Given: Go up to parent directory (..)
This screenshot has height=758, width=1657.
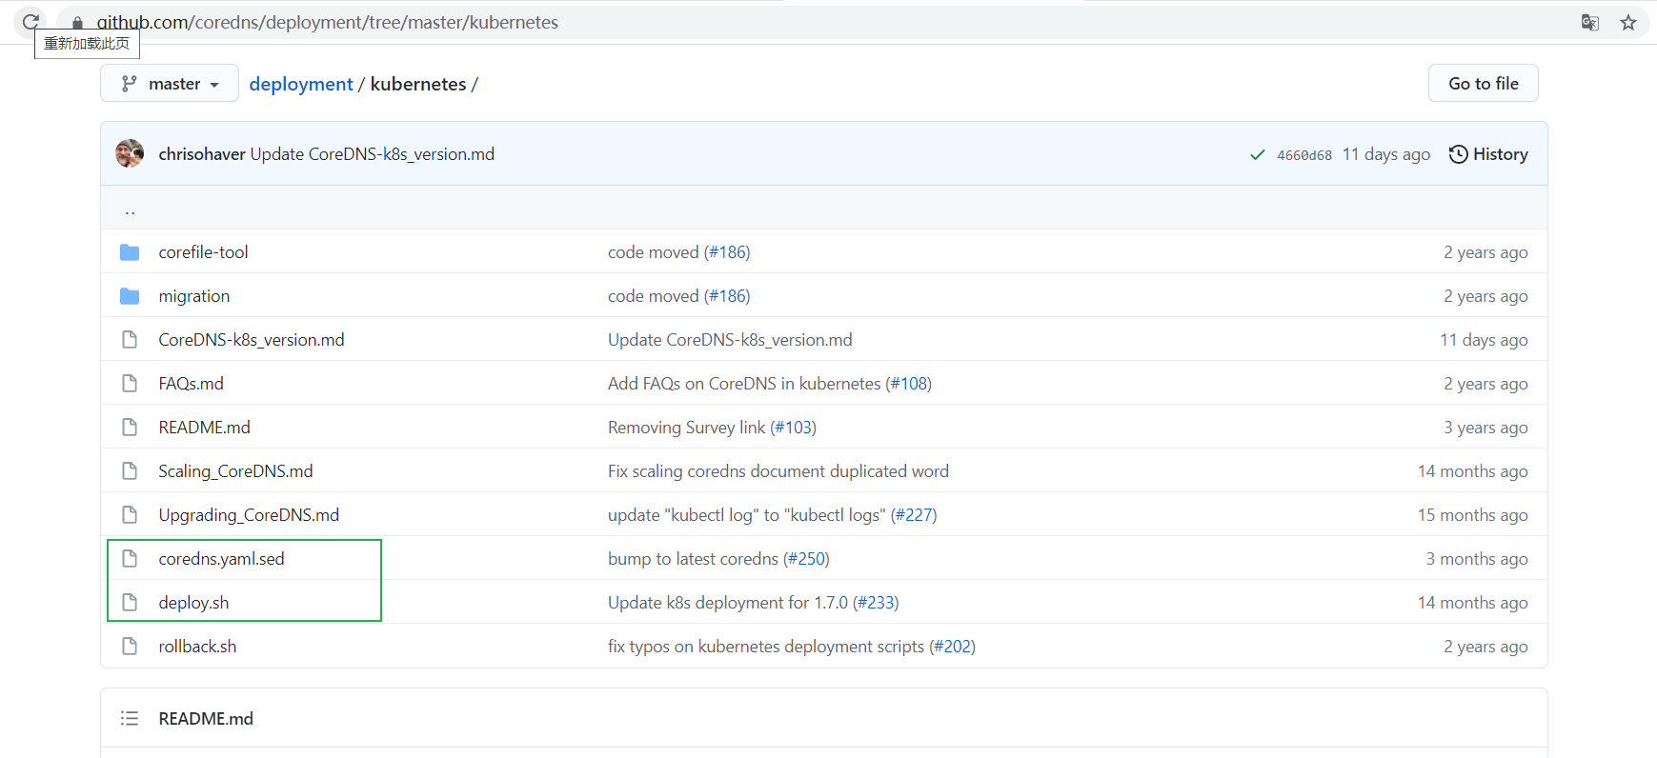Looking at the screenshot, I should [x=130, y=210].
